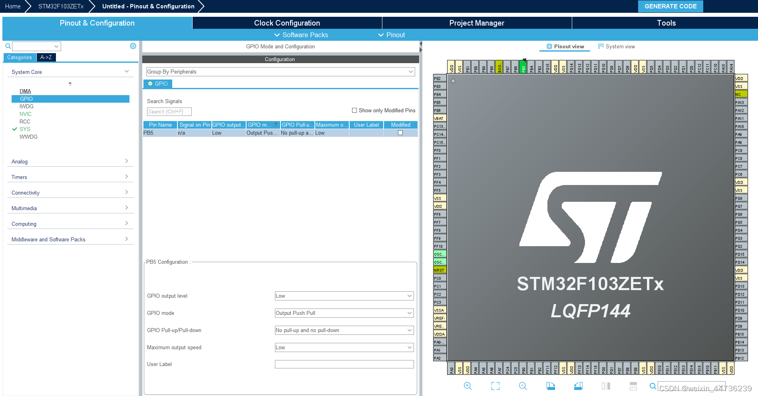This screenshot has height=396, width=758.
Task: Open the Software Packs menu
Action: [x=301, y=35]
